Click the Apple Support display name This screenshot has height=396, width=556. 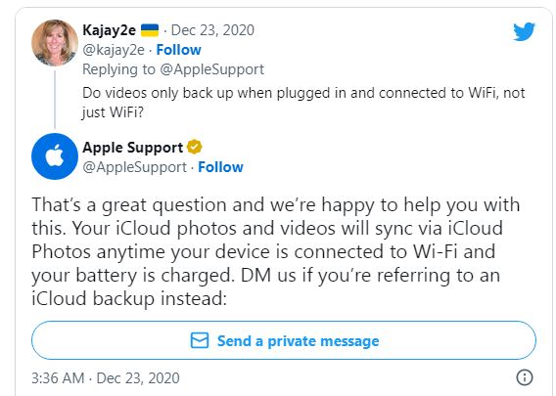pyautogui.click(x=132, y=148)
